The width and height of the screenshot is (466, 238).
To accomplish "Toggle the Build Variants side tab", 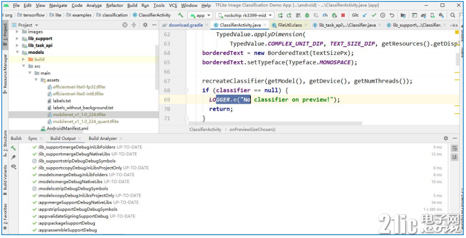I will (x=5, y=180).
